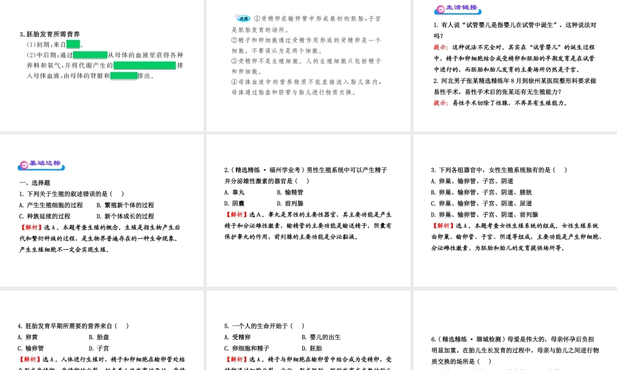The width and height of the screenshot is (617, 370).
Task: Choose option A. 卵巢、输卵管、子宫、阴道
Action: (472, 181)
